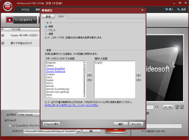Expand the 出力形式 HTML dropdown
The image size is (189, 140).
tap(38, 115)
